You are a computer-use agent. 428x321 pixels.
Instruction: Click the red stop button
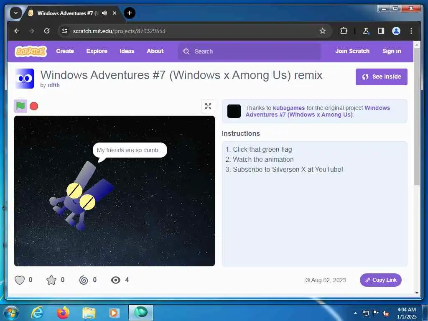34,106
